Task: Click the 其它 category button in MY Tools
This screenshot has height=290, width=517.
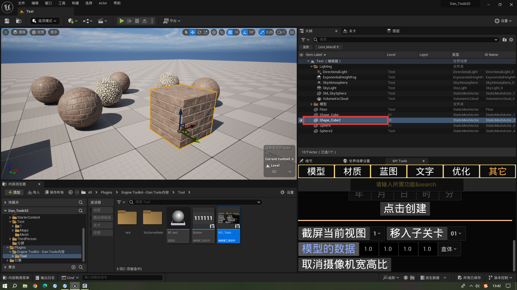Action: pos(498,171)
